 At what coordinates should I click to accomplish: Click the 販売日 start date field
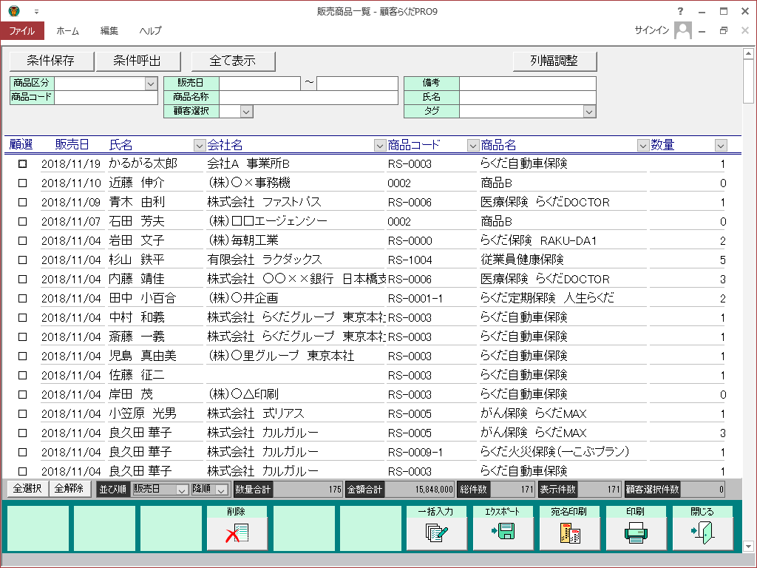(x=259, y=84)
